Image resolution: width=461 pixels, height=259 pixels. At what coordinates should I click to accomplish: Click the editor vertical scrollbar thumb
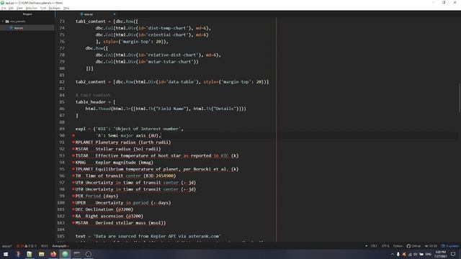click(x=460, y=98)
